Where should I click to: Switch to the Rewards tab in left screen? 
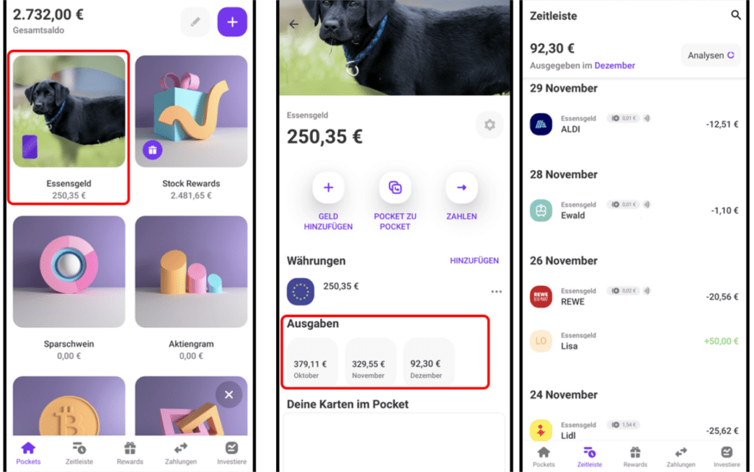point(130,454)
